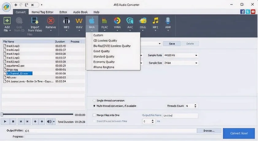
Task: Expand the WAV presets arrow
Action: (x=79, y=30)
